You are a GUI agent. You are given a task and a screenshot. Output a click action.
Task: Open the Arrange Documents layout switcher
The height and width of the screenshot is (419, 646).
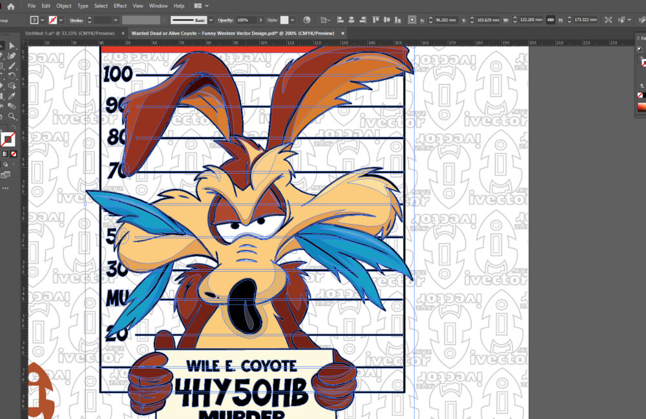(201, 6)
